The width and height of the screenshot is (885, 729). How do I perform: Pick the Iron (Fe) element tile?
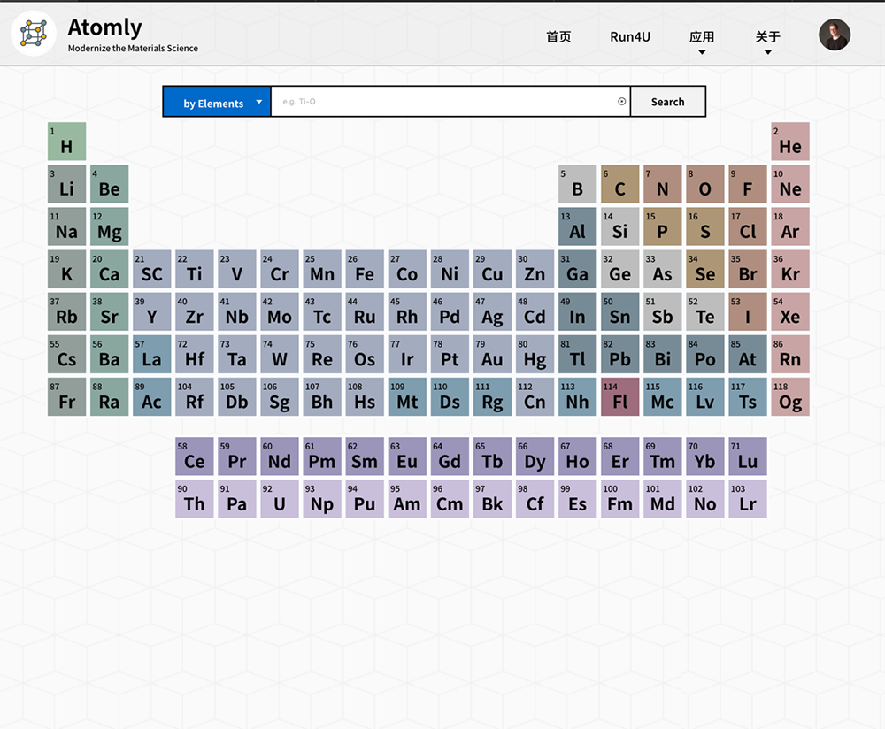coord(365,269)
